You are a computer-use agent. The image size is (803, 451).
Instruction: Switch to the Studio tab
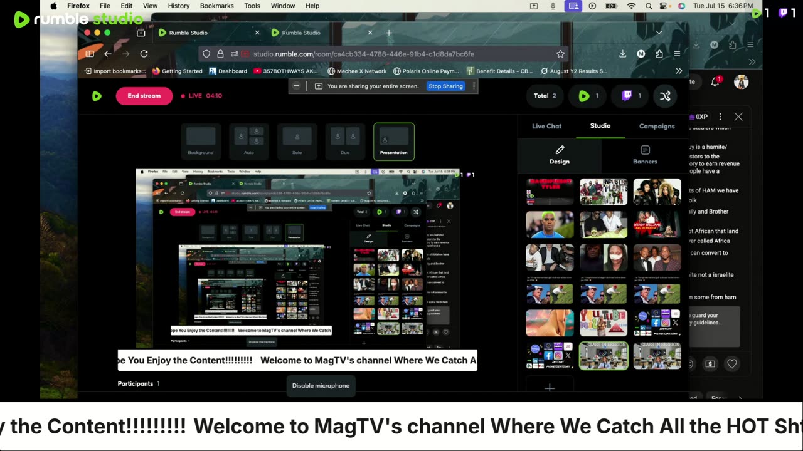pyautogui.click(x=600, y=126)
